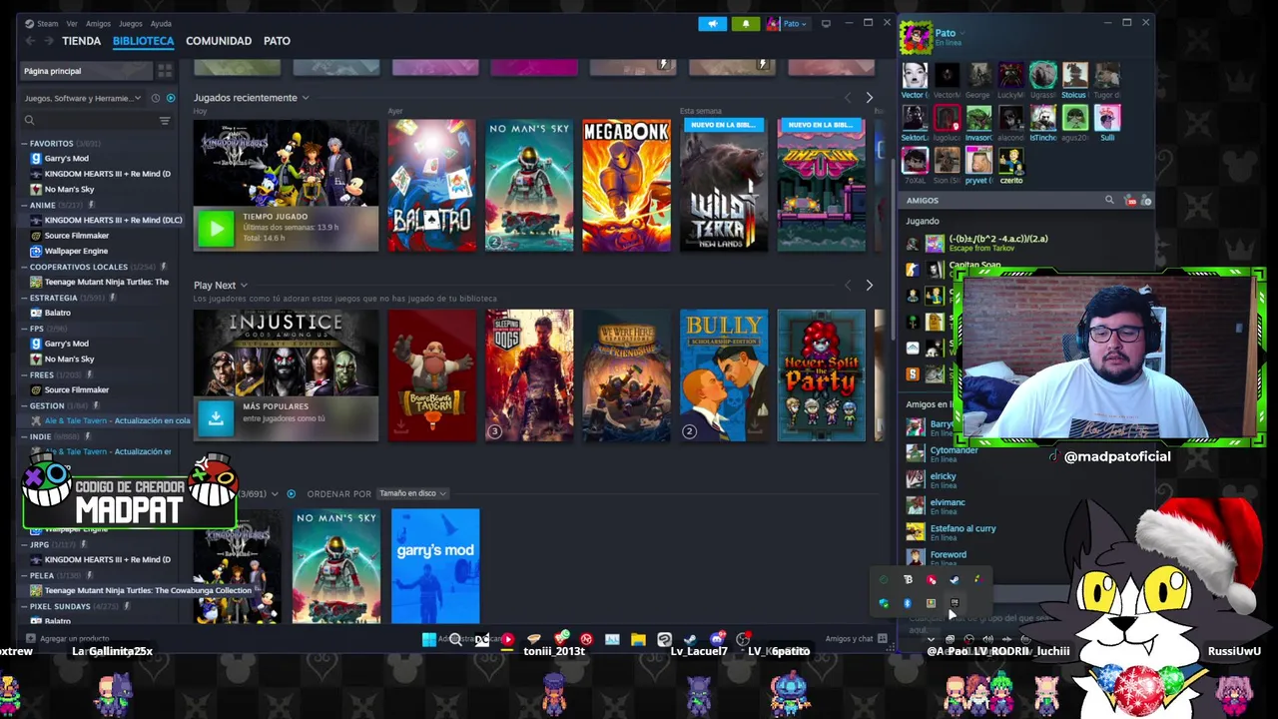This screenshot has width=1278, height=719.
Task: Toggle the ready-to-play filter icon in sidebar
Action: click(171, 98)
